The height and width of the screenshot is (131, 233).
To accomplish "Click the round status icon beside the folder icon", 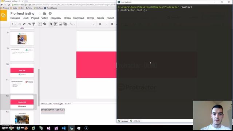I will click(50, 13).
